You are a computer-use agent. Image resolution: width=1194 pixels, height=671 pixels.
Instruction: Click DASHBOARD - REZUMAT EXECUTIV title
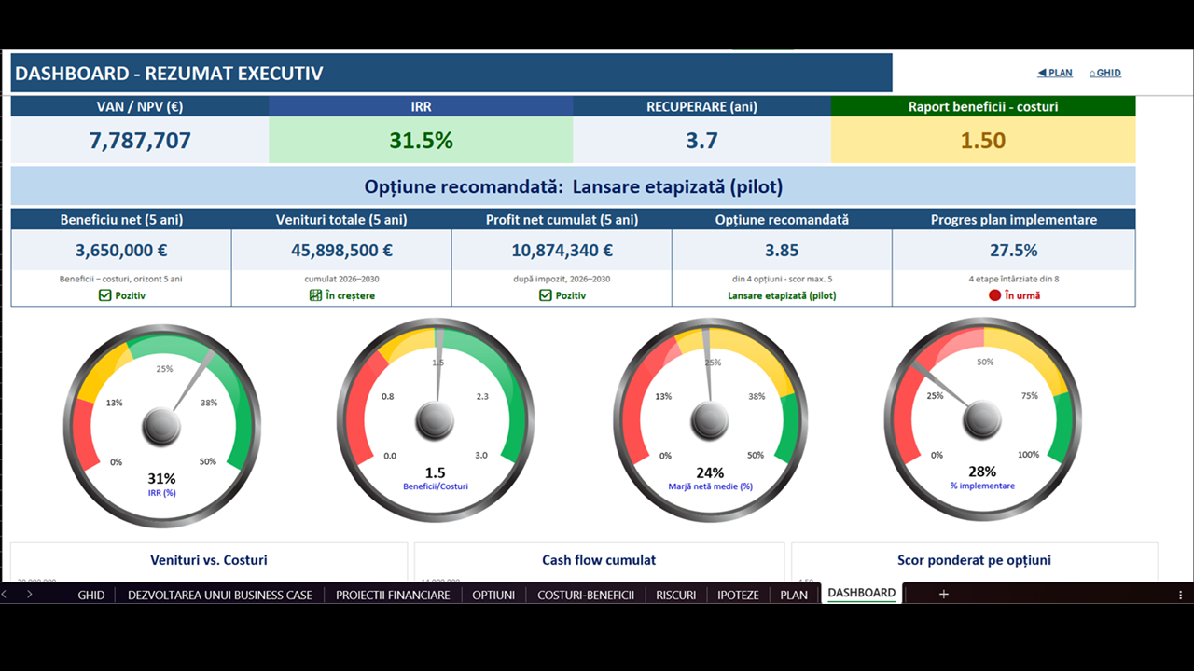(169, 74)
